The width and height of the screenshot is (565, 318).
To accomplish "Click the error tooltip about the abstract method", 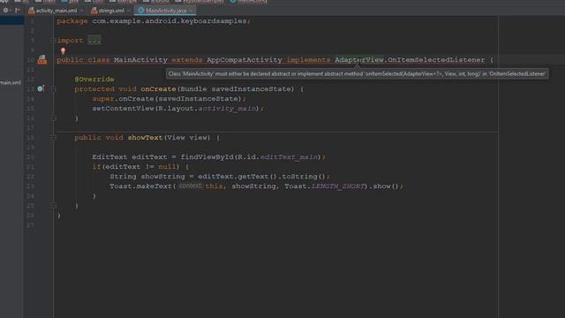I will tap(357, 74).
